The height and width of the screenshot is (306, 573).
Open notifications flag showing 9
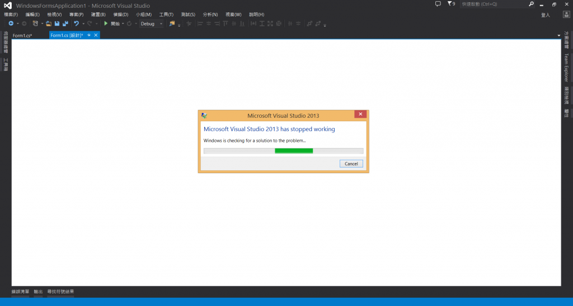pyautogui.click(x=452, y=4)
